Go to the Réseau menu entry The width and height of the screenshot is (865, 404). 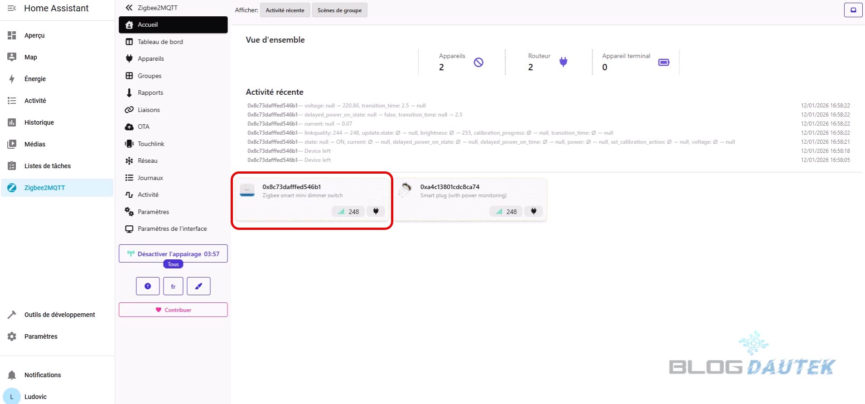(x=147, y=161)
